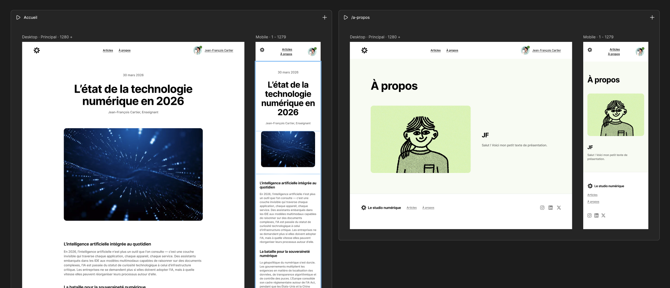Click the LinkedIn icon in the desktop À propos footer
Screen dimensions: 670x288
(551, 208)
